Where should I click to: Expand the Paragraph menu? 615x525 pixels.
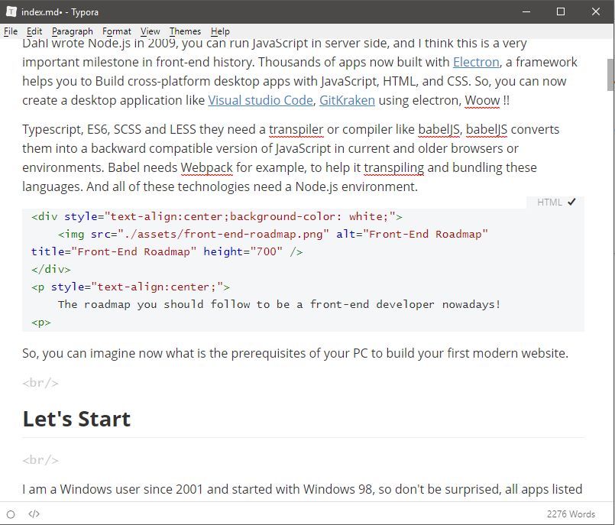point(72,31)
